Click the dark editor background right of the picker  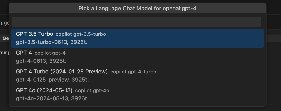point(274,67)
